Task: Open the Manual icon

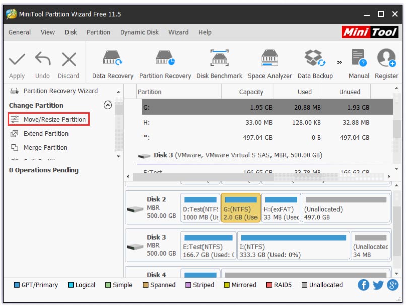Action: click(x=359, y=58)
